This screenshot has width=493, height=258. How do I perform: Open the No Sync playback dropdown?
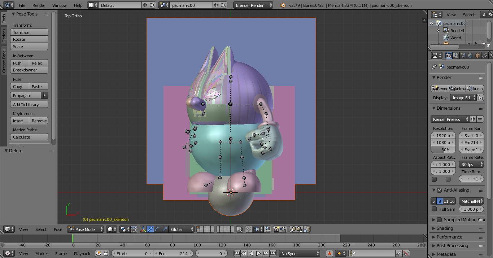coord(299,253)
